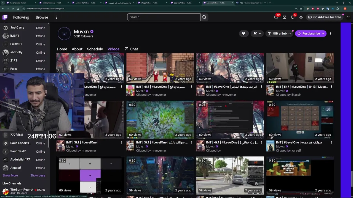Open the channel three-dot menu beside Resubscribe
This screenshot has width=353, height=198.
pos(331,34)
